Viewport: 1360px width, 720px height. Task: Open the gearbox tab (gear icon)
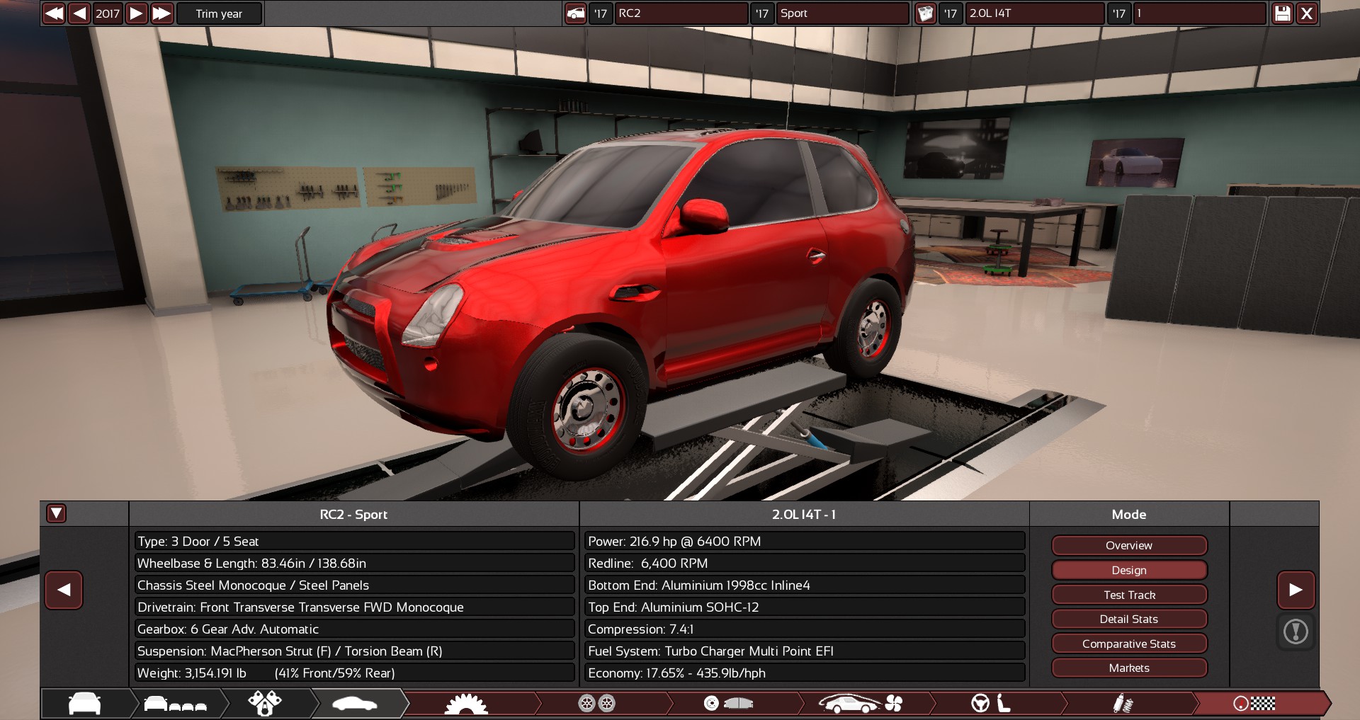pyautogui.click(x=466, y=704)
